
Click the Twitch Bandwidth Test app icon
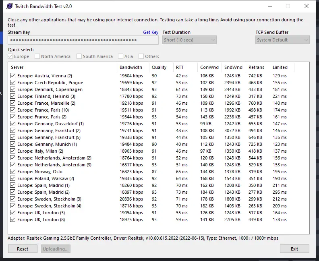(9, 6)
